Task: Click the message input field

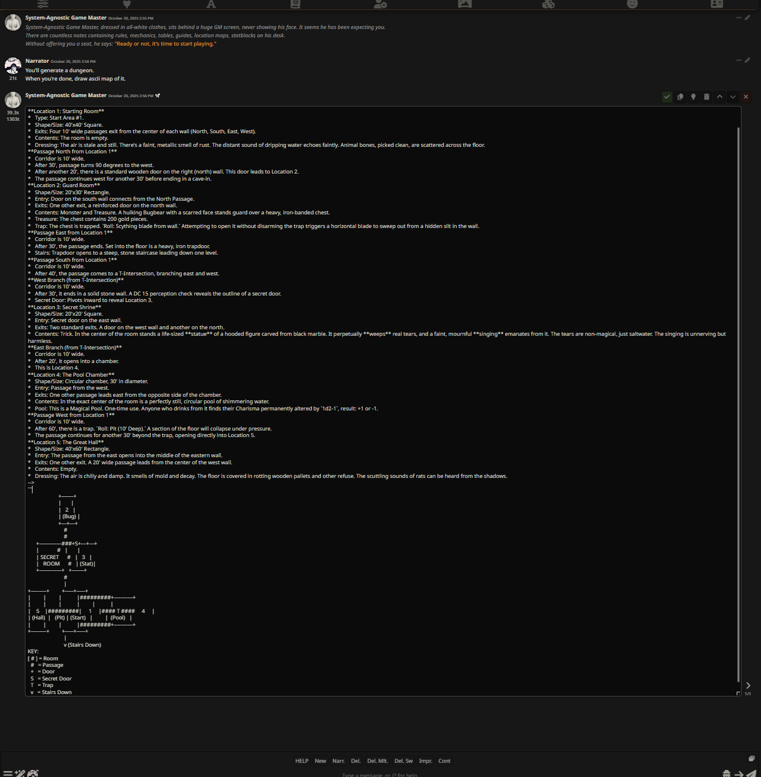Action: 379,774
